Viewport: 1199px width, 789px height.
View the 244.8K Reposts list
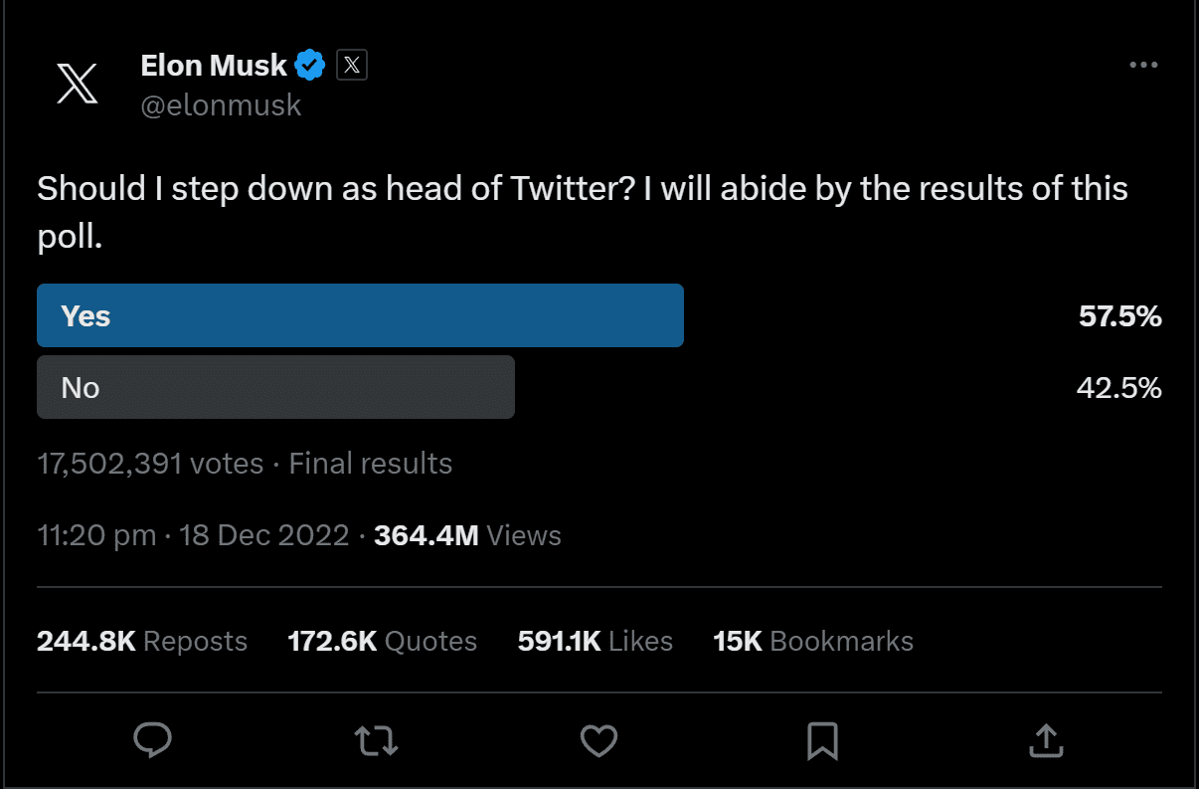[141, 641]
